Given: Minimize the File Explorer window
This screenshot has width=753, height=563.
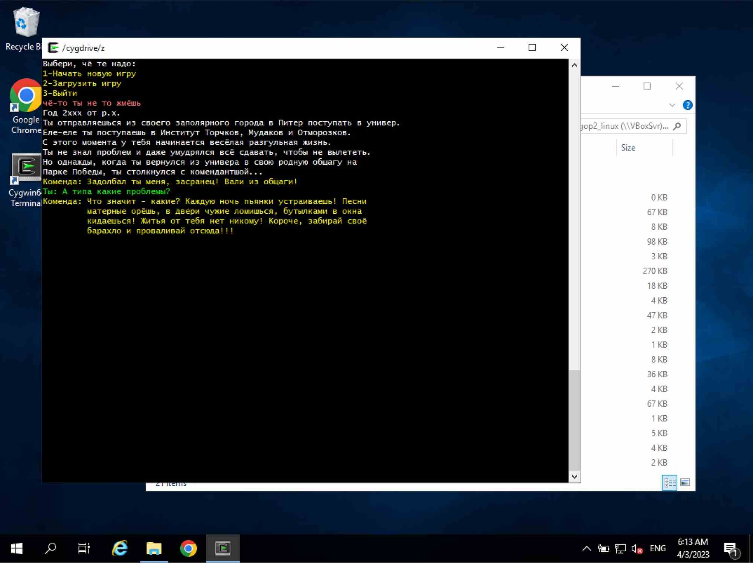Looking at the screenshot, I should coord(616,86).
